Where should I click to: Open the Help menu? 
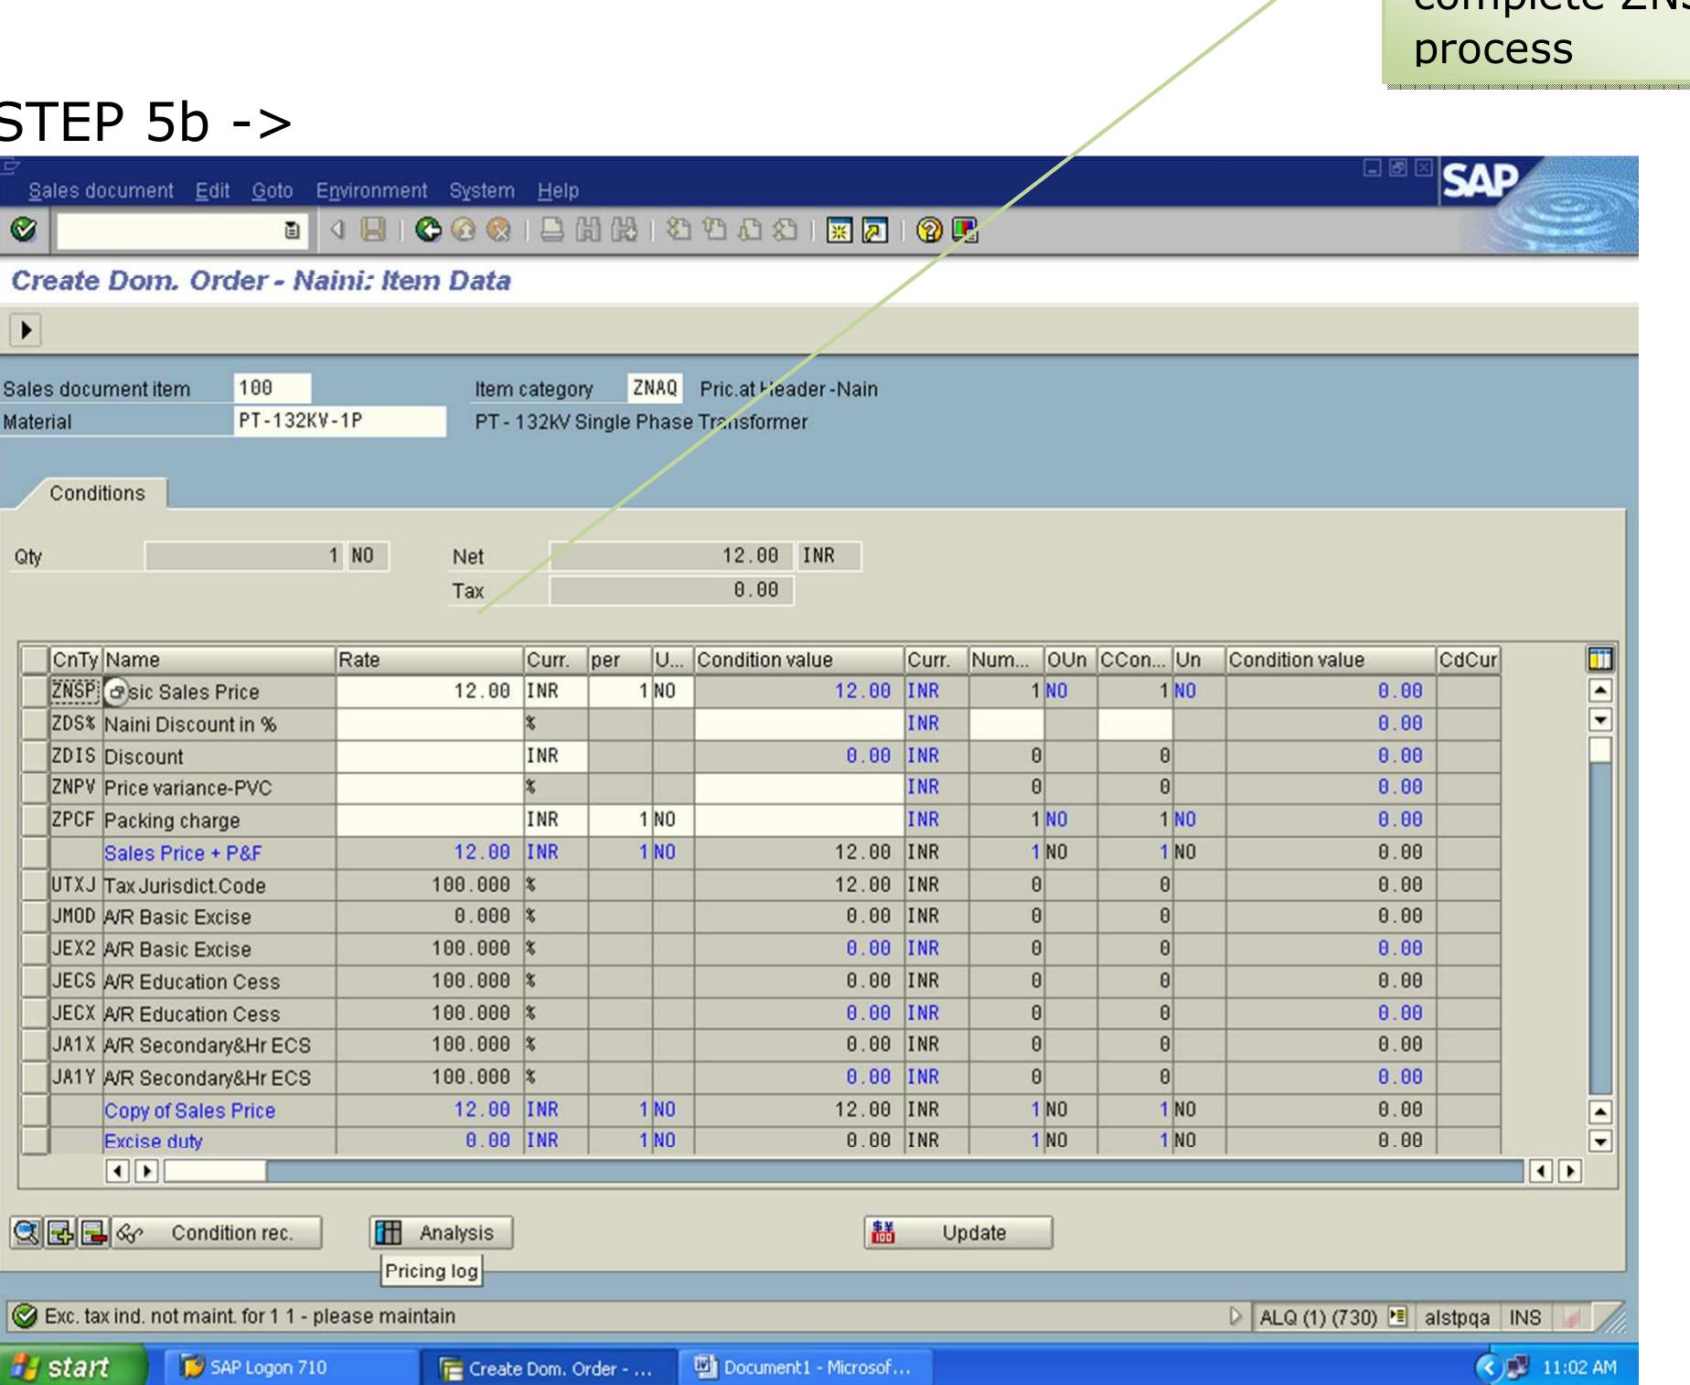coord(558,190)
